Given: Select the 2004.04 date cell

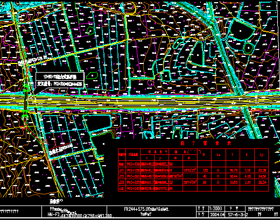Looking at the screenshot, I should (217, 215).
